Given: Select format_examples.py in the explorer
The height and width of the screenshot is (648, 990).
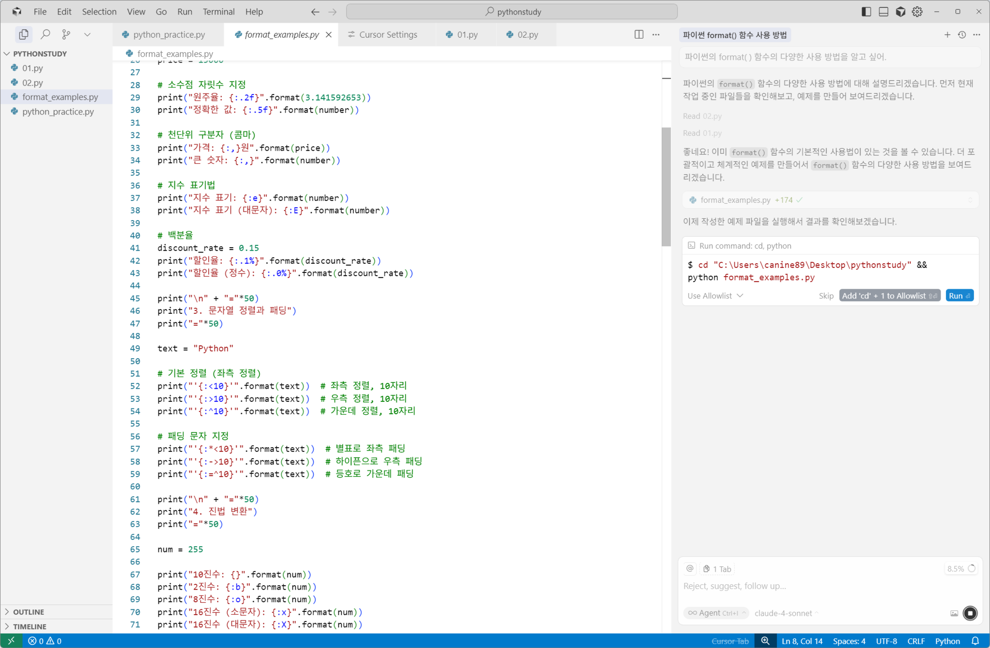Looking at the screenshot, I should [57, 97].
